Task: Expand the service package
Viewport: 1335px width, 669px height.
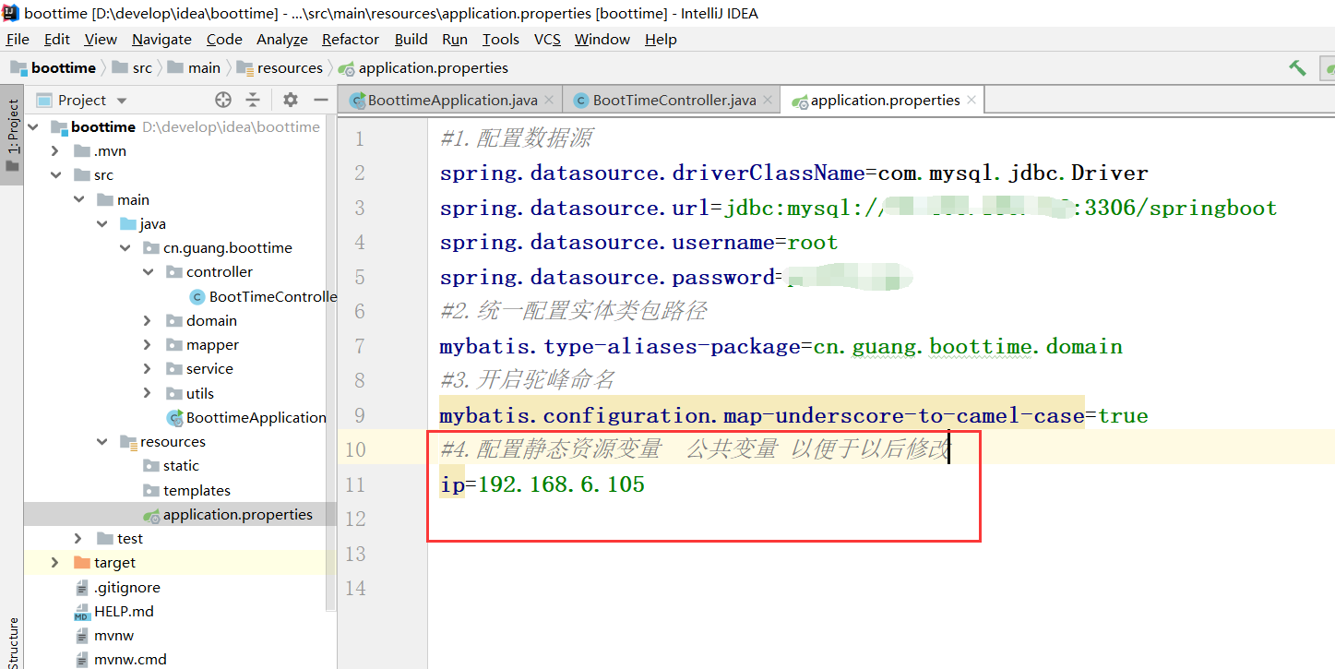Action: [149, 368]
